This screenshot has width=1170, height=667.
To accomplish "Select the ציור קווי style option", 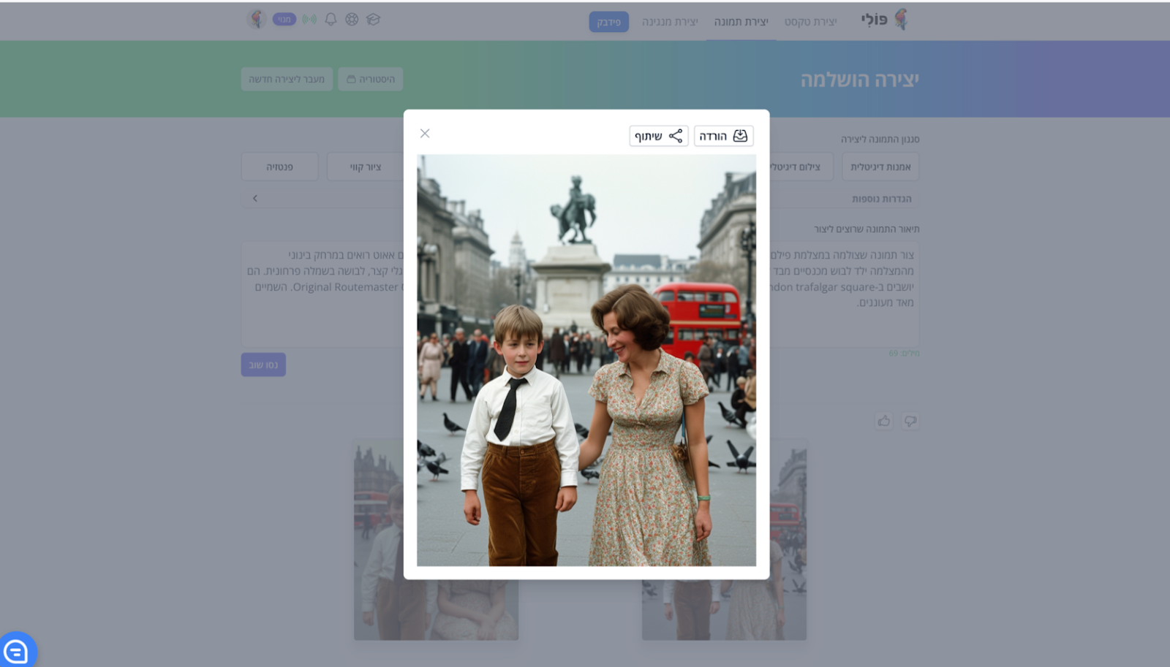I will 365,167.
